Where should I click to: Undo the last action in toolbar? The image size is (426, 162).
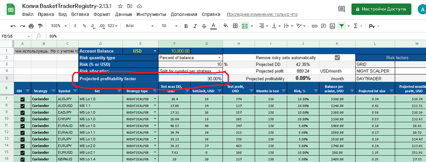coord(13,26)
